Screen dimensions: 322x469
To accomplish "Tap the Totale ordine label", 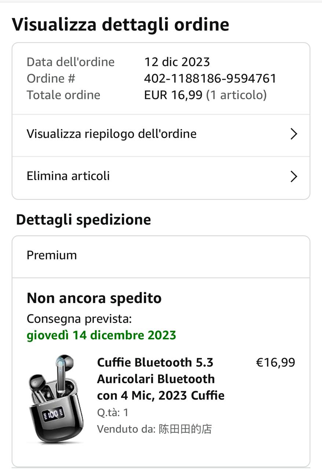I will point(63,95).
